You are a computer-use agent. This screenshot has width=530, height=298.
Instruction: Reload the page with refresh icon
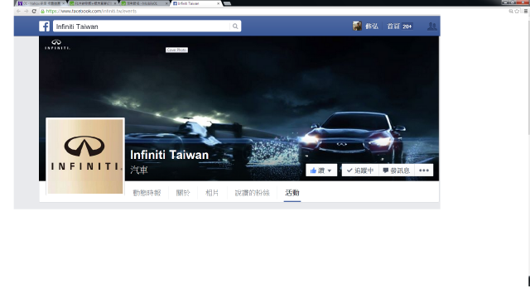tap(34, 11)
